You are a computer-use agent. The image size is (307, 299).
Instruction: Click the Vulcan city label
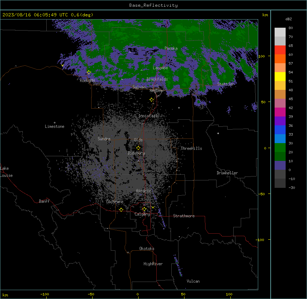point(193,281)
